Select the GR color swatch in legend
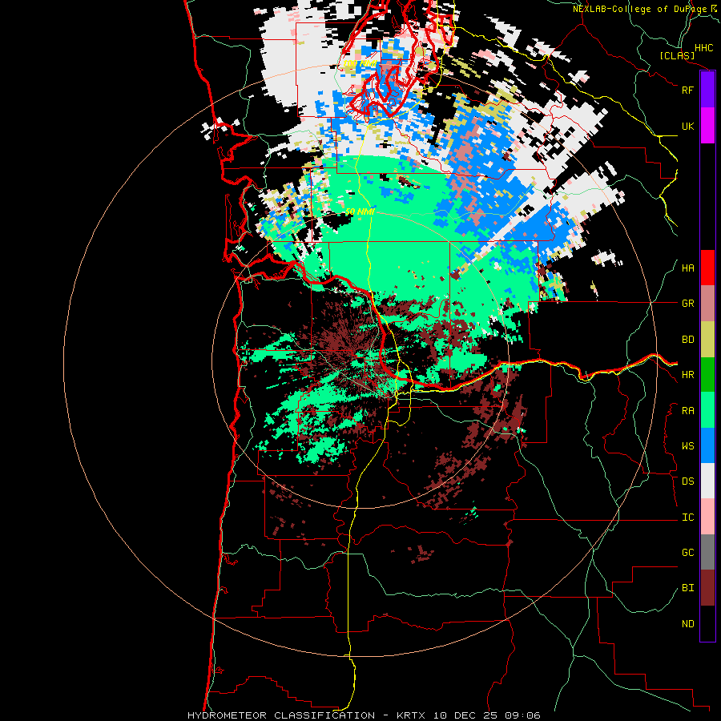The width and height of the screenshot is (721, 721). pyautogui.click(x=707, y=304)
